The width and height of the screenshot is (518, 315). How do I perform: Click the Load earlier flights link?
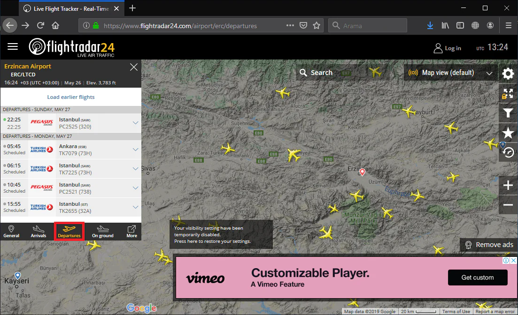71,97
